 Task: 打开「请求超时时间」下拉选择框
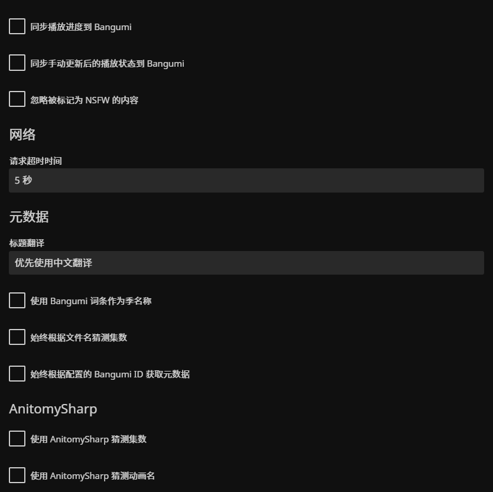(x=246, y=180)
